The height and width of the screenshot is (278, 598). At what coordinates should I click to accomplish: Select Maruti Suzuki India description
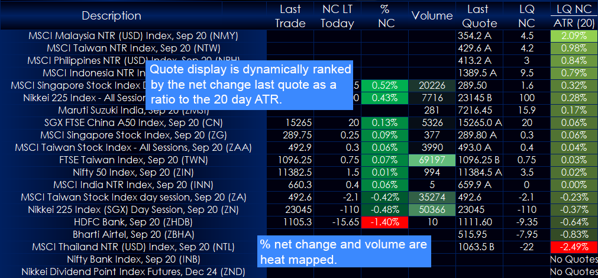pos(132,110)
